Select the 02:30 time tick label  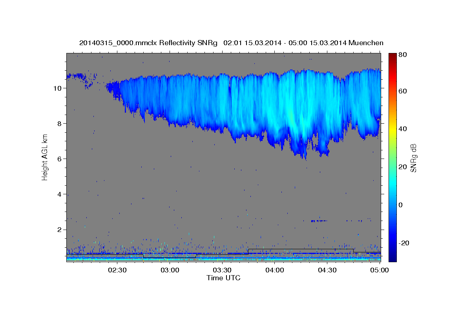tap(117, 270)
